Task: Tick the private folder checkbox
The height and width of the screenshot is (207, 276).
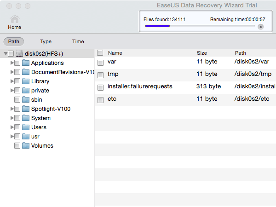Action: [x=17, y=90]
